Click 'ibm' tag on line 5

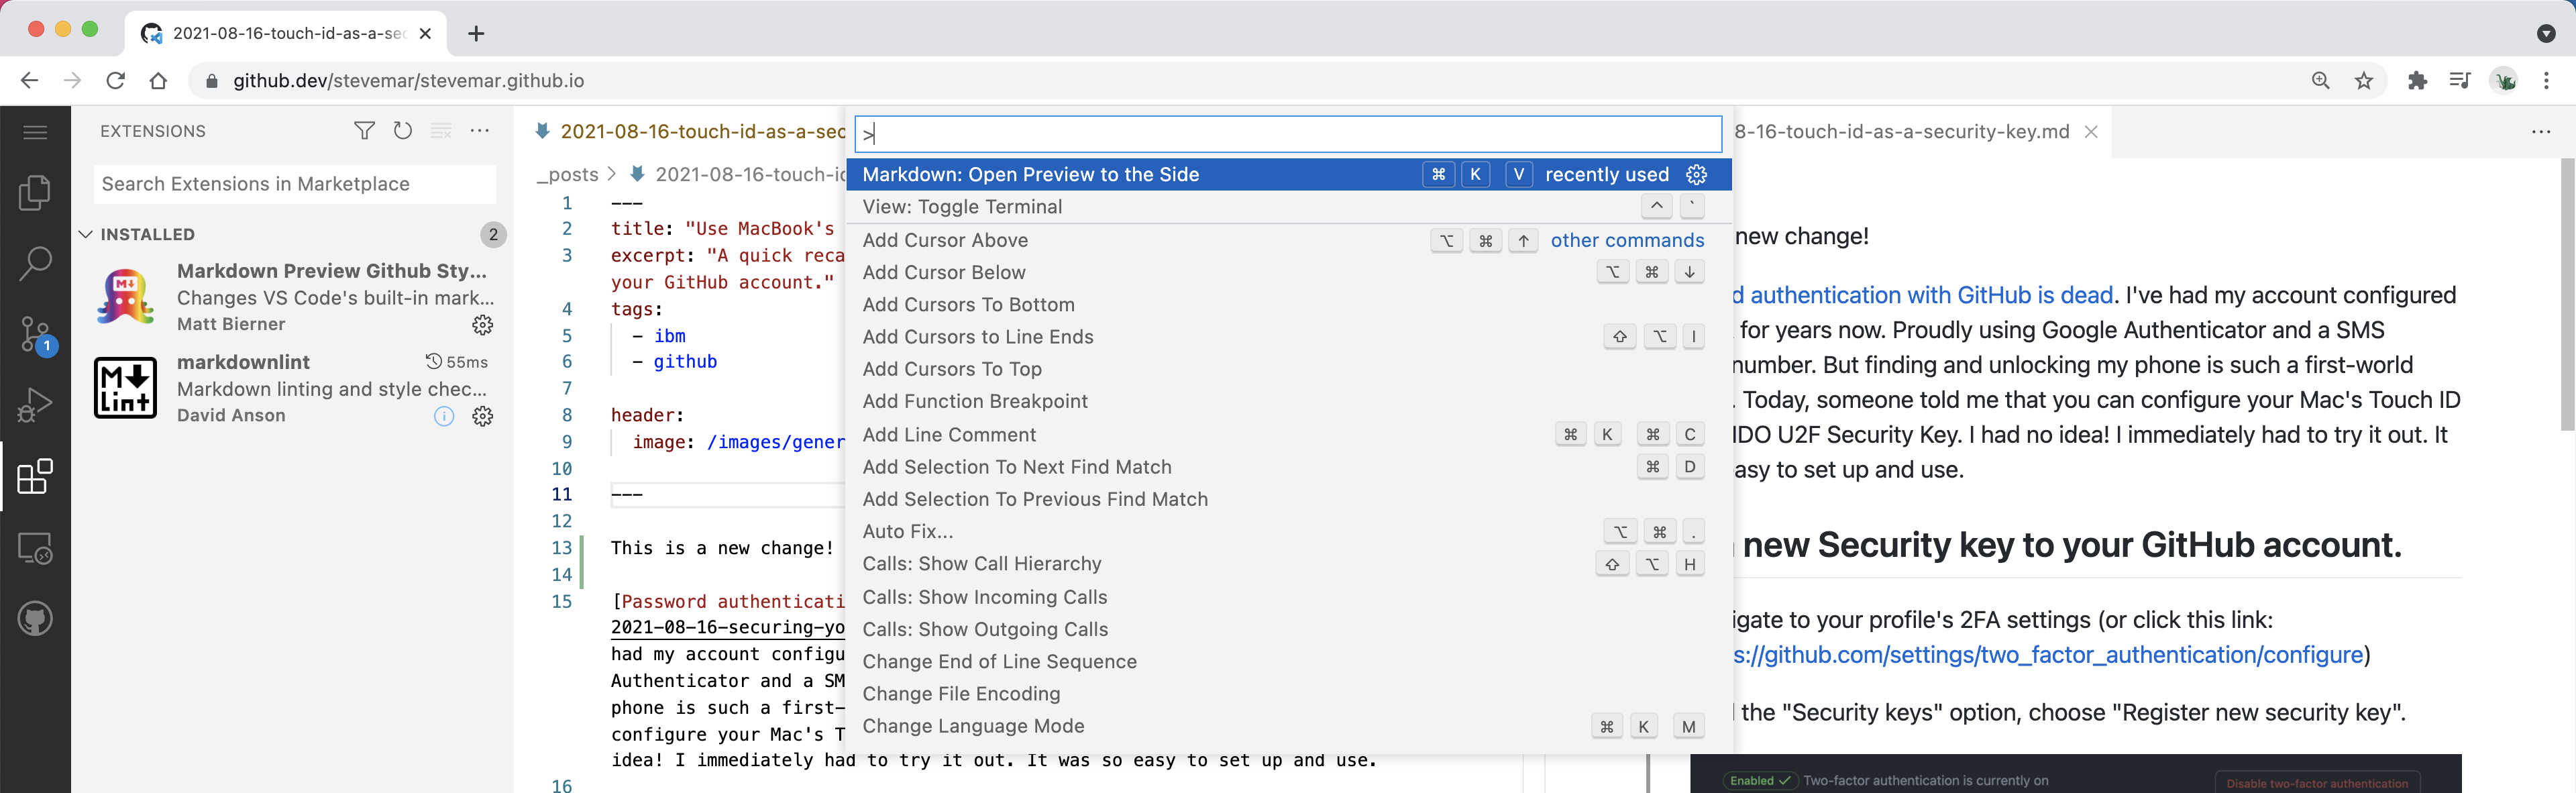coord(670,336)
